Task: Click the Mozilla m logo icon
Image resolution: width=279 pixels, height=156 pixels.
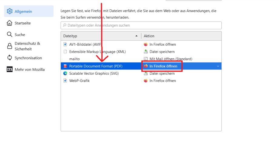Action: pyautogui.click(x=10, y=69)
